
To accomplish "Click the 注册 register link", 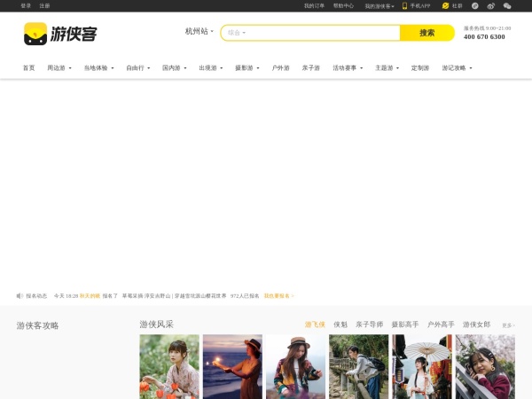I will [x=44, y=5].
